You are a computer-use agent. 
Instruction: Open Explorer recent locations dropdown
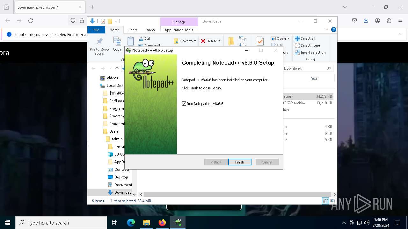(110, 68)
